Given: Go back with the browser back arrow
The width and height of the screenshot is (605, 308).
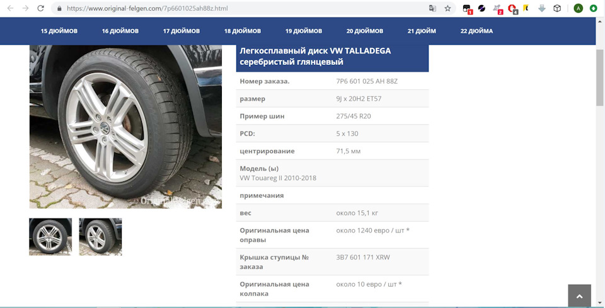Looking at the screenshot, I should tap(11, 8).
